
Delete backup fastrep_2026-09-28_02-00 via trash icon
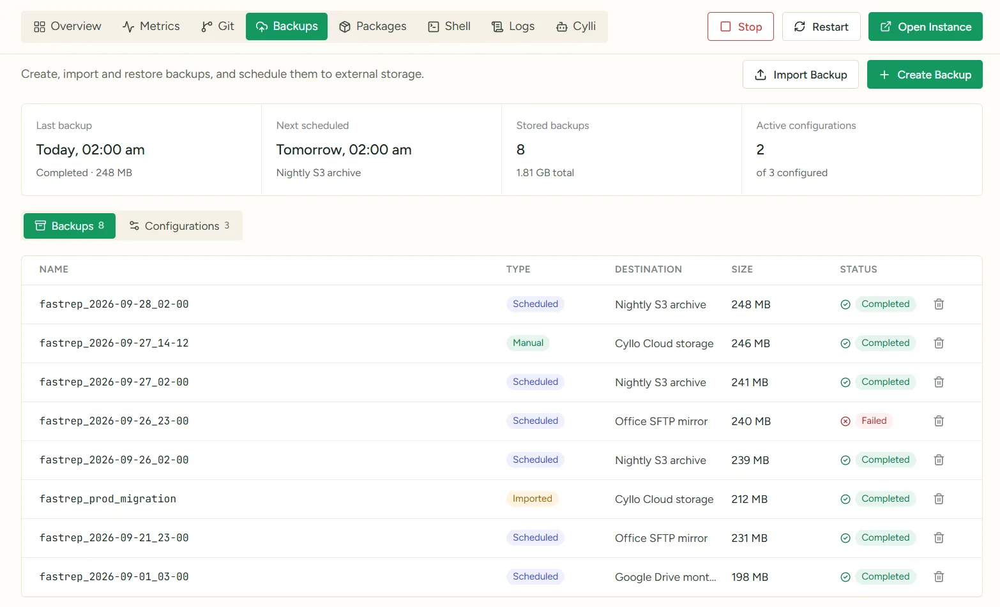coord(939,304)
